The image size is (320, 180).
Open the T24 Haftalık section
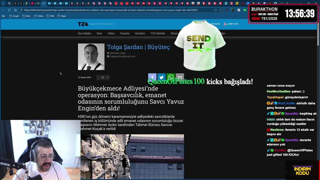[x=158, y=33]
